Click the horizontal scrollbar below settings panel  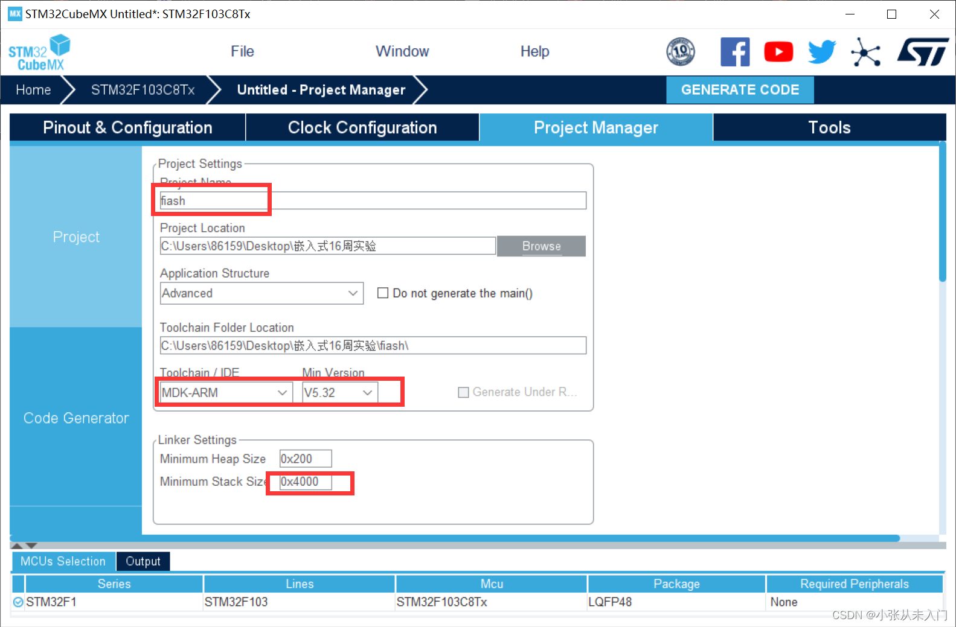pos(455,538)
